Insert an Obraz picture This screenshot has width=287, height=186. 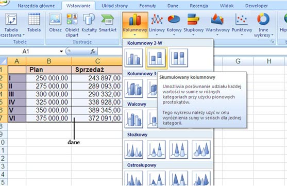pyautogui.click(x=55, y=22)
